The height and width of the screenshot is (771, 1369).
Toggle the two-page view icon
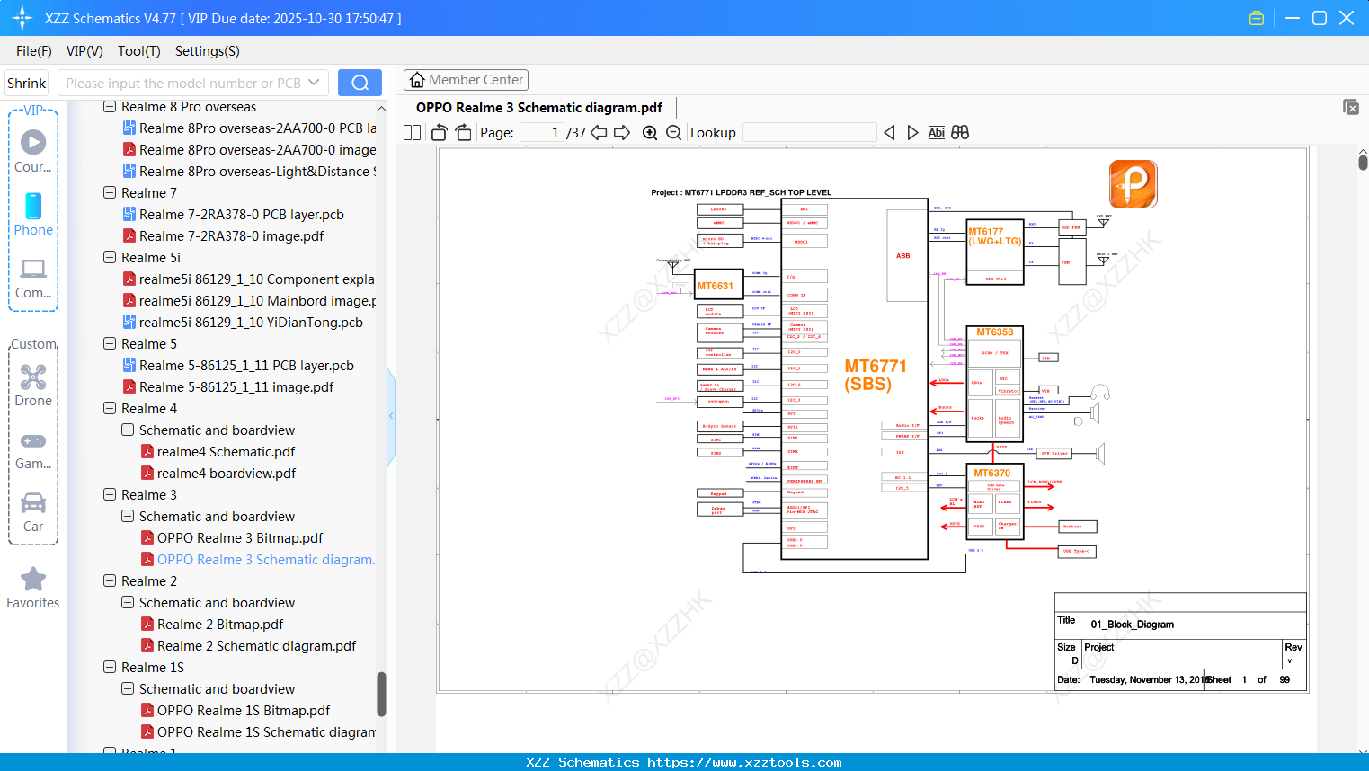click(x=412, y=133)
